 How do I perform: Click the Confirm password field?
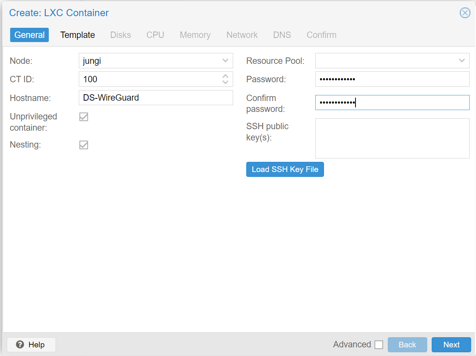click(x=392, y=103)
